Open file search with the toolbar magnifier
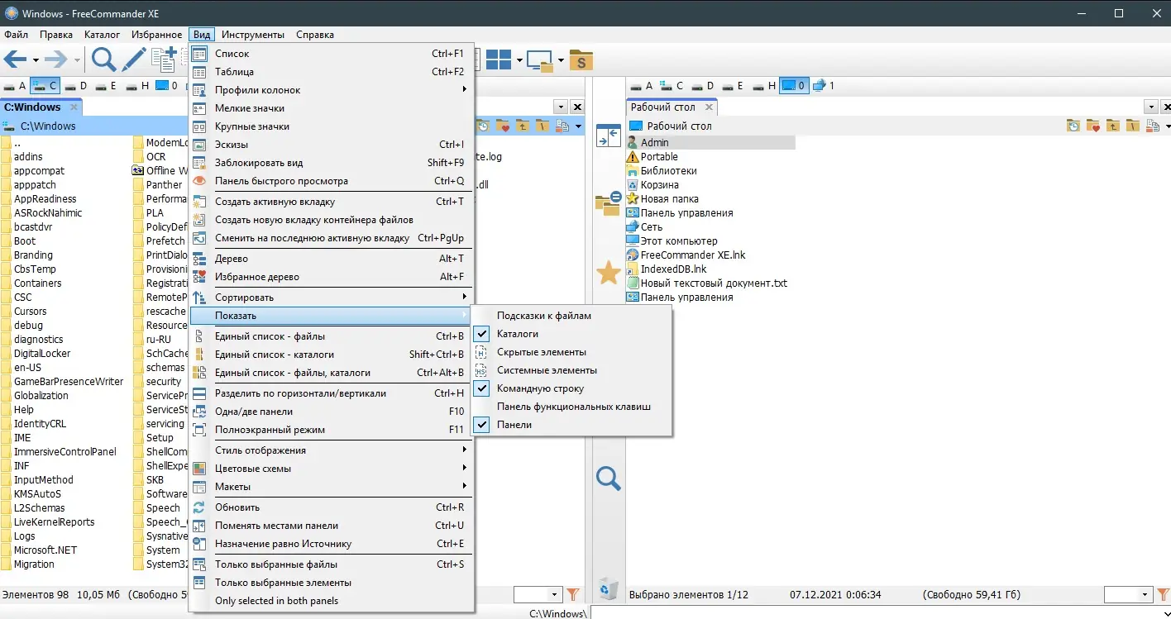This screenshot has height=619, width=1171. point(103,60)
